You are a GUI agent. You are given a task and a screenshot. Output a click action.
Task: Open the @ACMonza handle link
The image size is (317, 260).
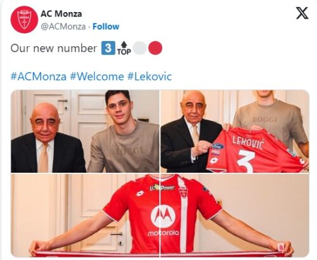(x=63, y=27)
